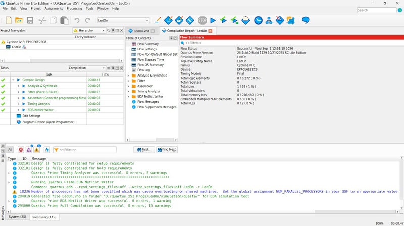The image size is (404, 226).
Task: Click the messages panel horizontal scrollbar
Action: click(x=204, y=212)
